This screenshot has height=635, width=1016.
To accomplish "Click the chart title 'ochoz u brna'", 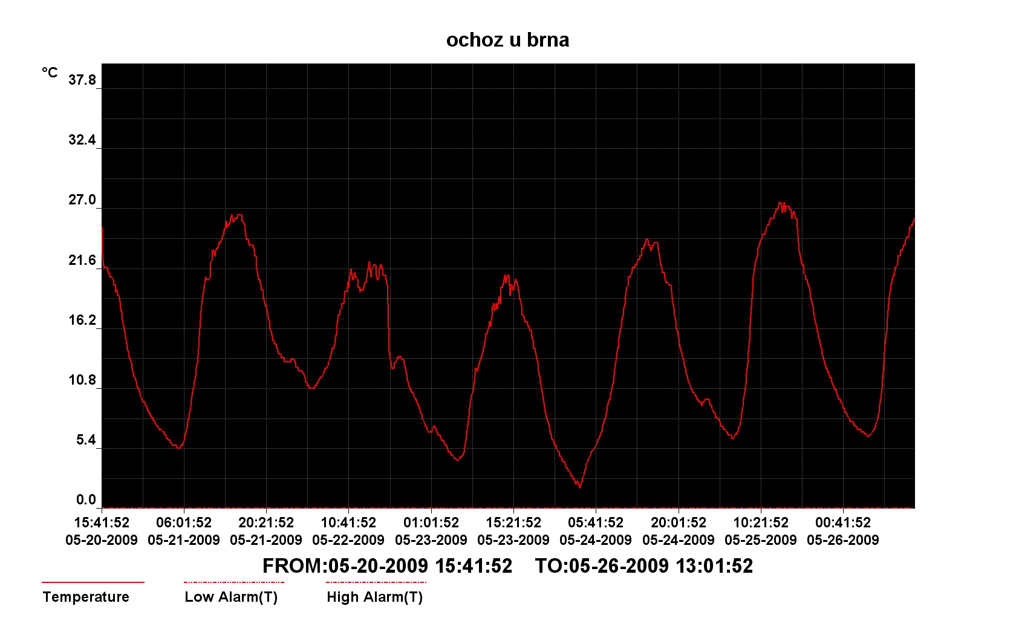I will tap(507, 40).
